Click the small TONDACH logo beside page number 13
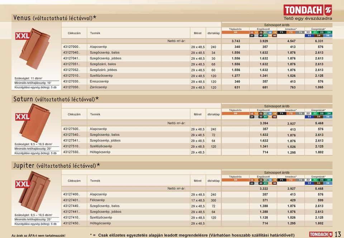This screenshot has height=238, width=344. coord(321,234)
